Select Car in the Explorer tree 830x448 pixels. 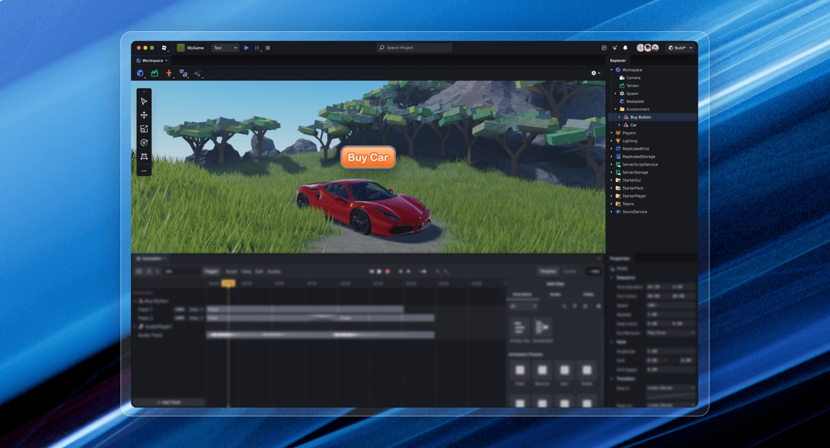coord(633,125)
